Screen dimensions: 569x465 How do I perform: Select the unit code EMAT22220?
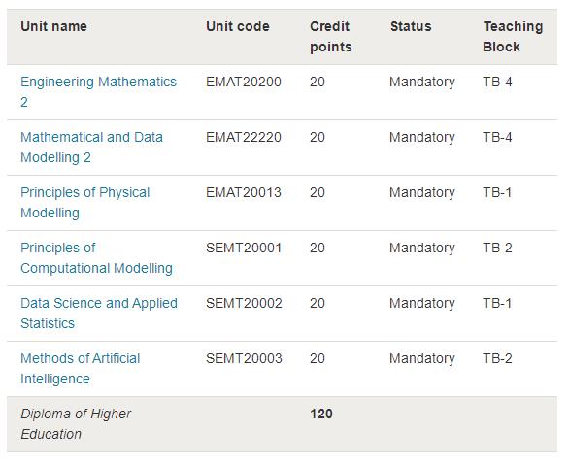[x=244, y=138]
